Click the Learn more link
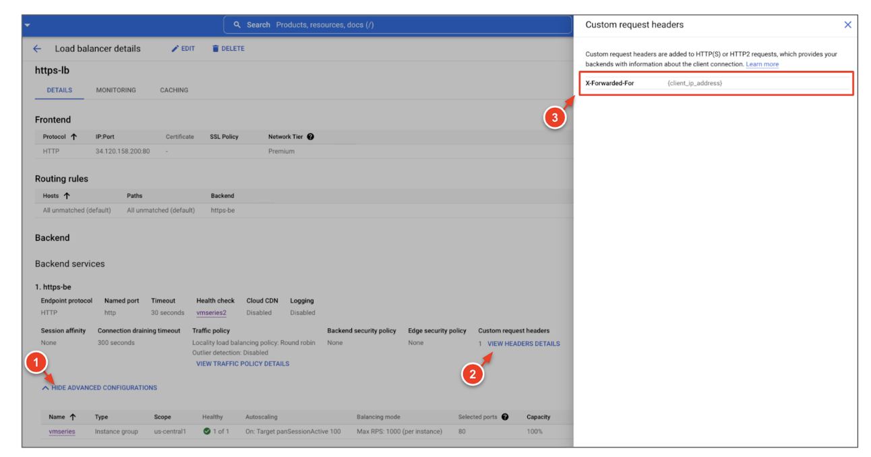The height and width of the screenshot is (457, 871). (x=762, y=65)
